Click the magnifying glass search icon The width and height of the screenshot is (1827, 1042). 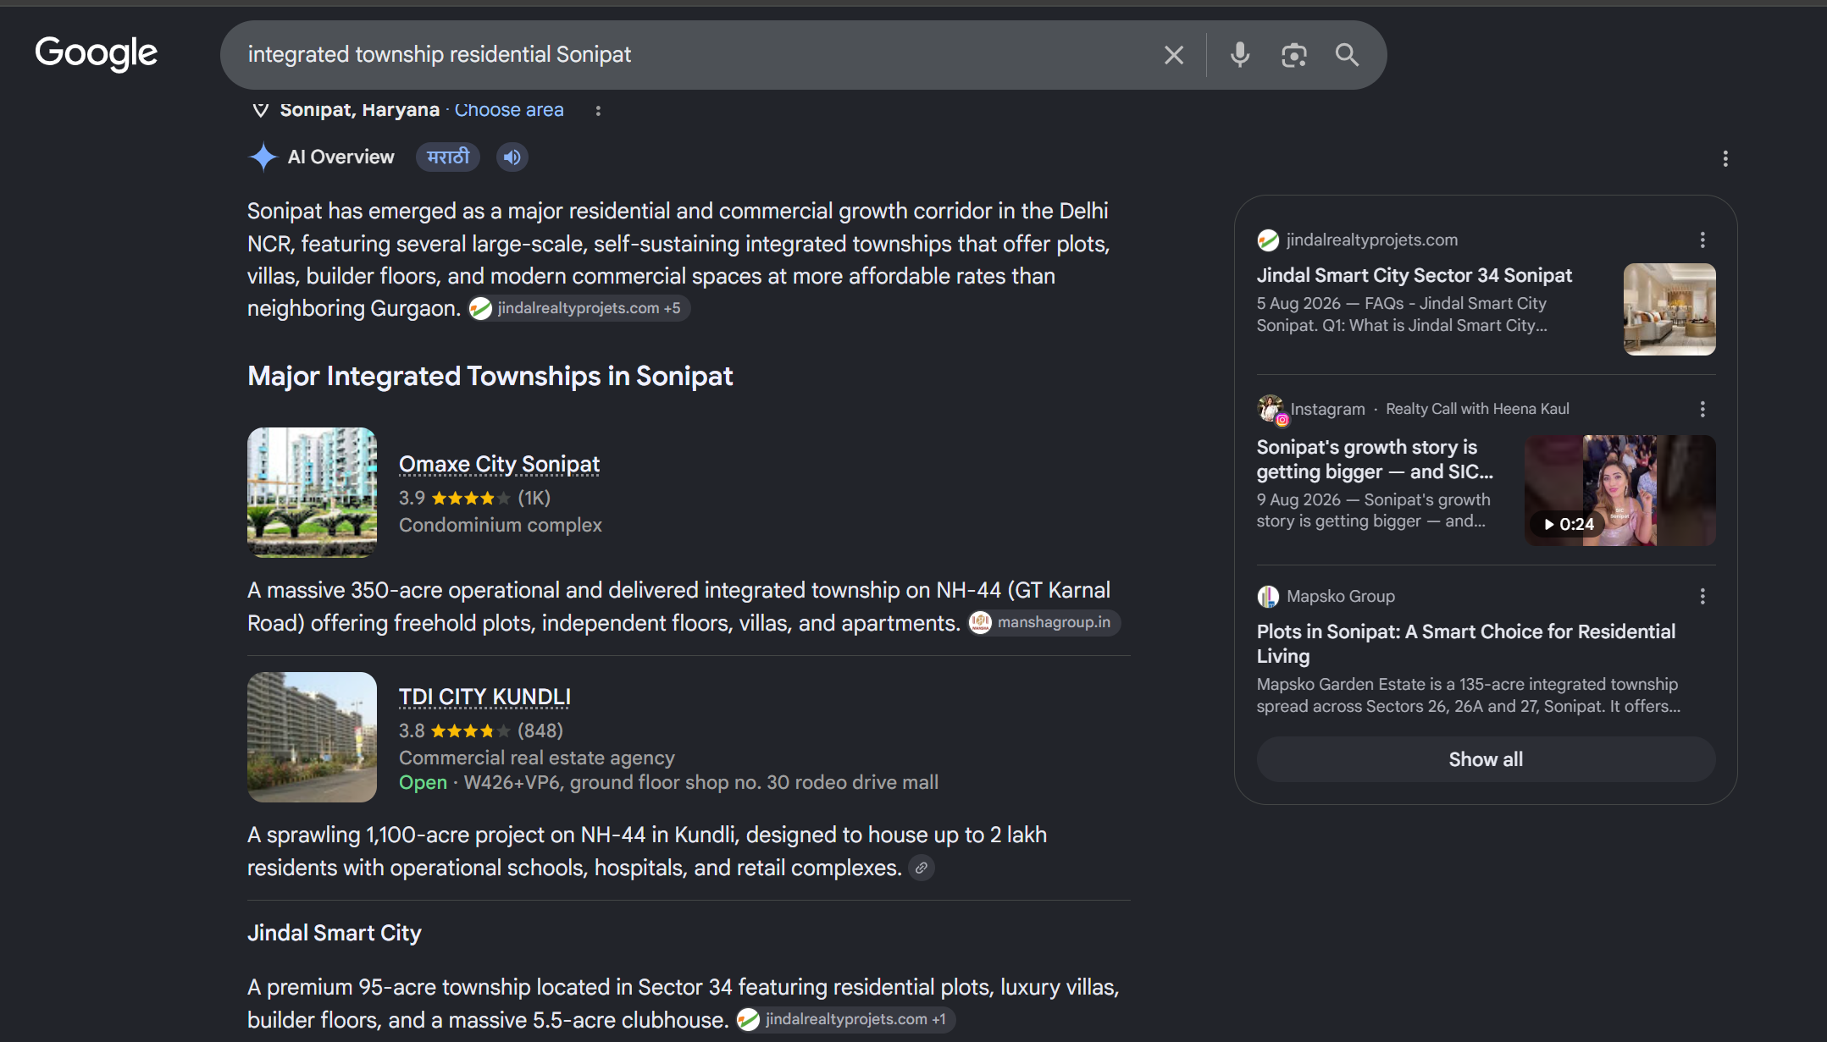(1347, 55)
